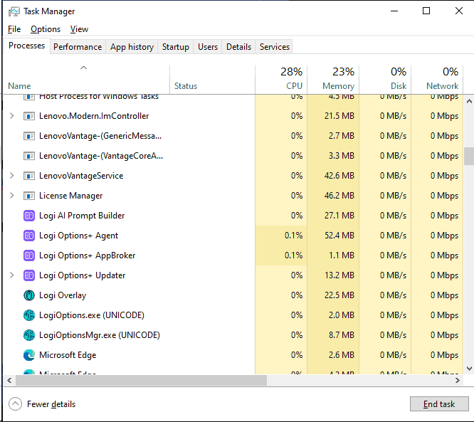Switch to the Performance tab
Viewport: 474px width, 422px height.
78,47
